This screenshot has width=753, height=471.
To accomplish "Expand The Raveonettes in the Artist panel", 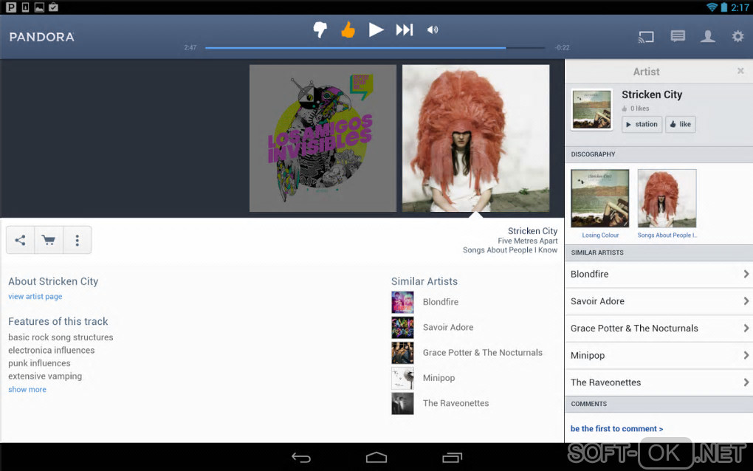I will pyautogui.click(x=659, y=382).
